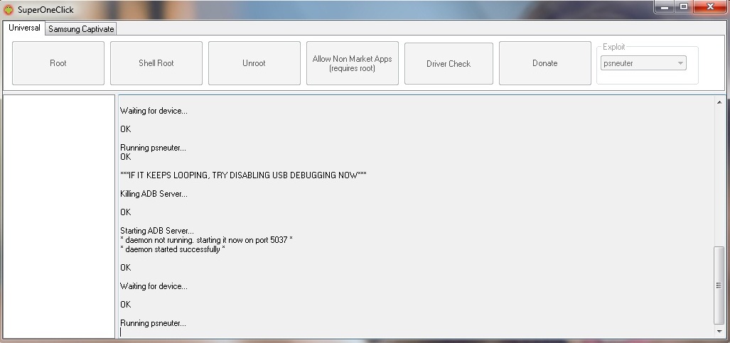Click the Root button
This screenshot has height=343, width=730.
pos(58,63)
